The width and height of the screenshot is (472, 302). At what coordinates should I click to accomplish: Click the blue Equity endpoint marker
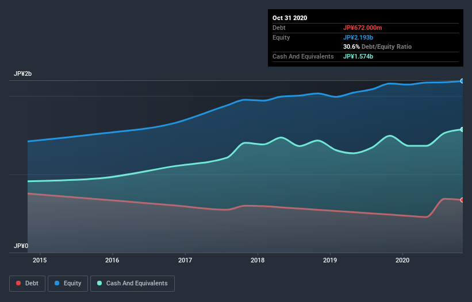(462, 81)
